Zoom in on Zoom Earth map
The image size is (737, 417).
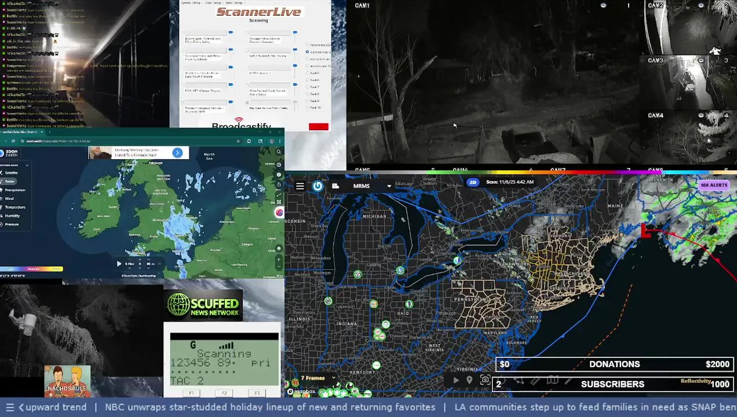pos(279,259)
